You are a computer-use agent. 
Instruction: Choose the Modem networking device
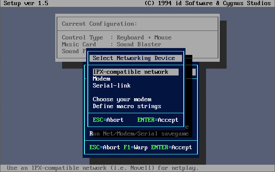[x=102, y=79]
